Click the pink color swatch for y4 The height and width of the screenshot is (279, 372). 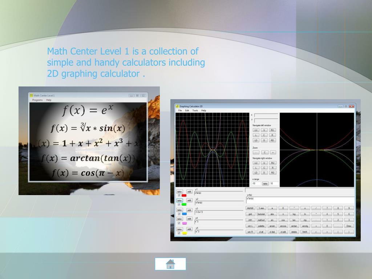(x=184, y=223)
